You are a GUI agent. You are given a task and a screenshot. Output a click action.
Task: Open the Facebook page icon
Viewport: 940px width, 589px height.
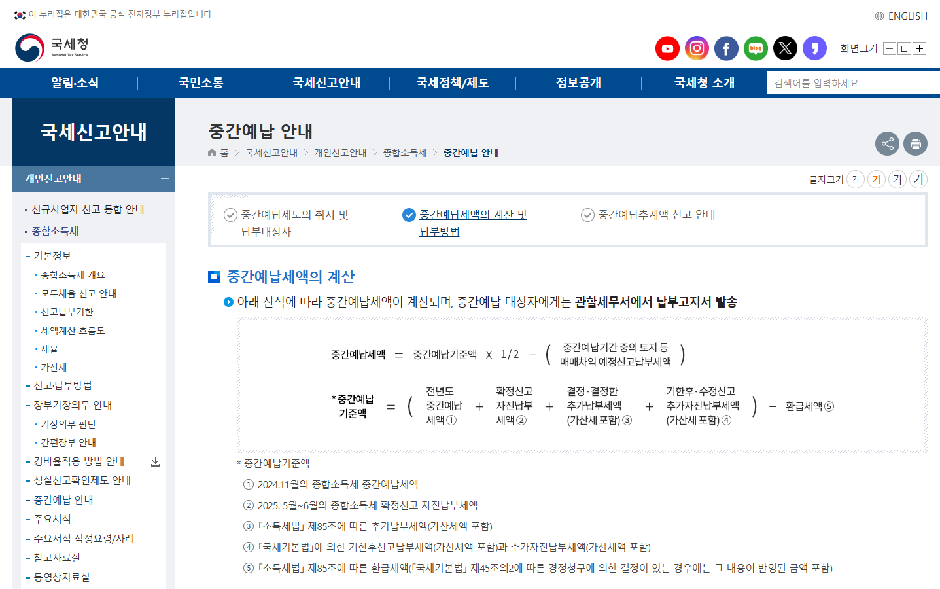pyautogui.click(x=726, y=48)
